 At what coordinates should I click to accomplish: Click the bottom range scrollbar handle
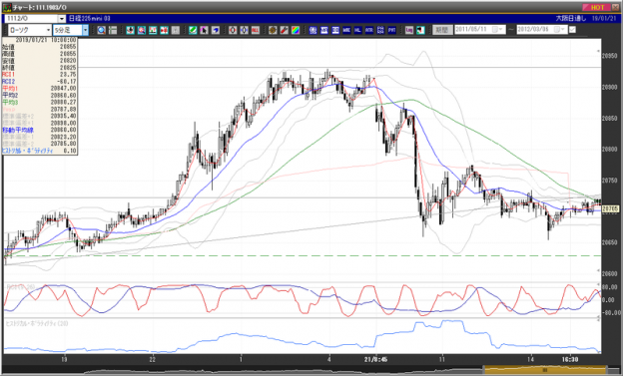[x=545, y=370]
